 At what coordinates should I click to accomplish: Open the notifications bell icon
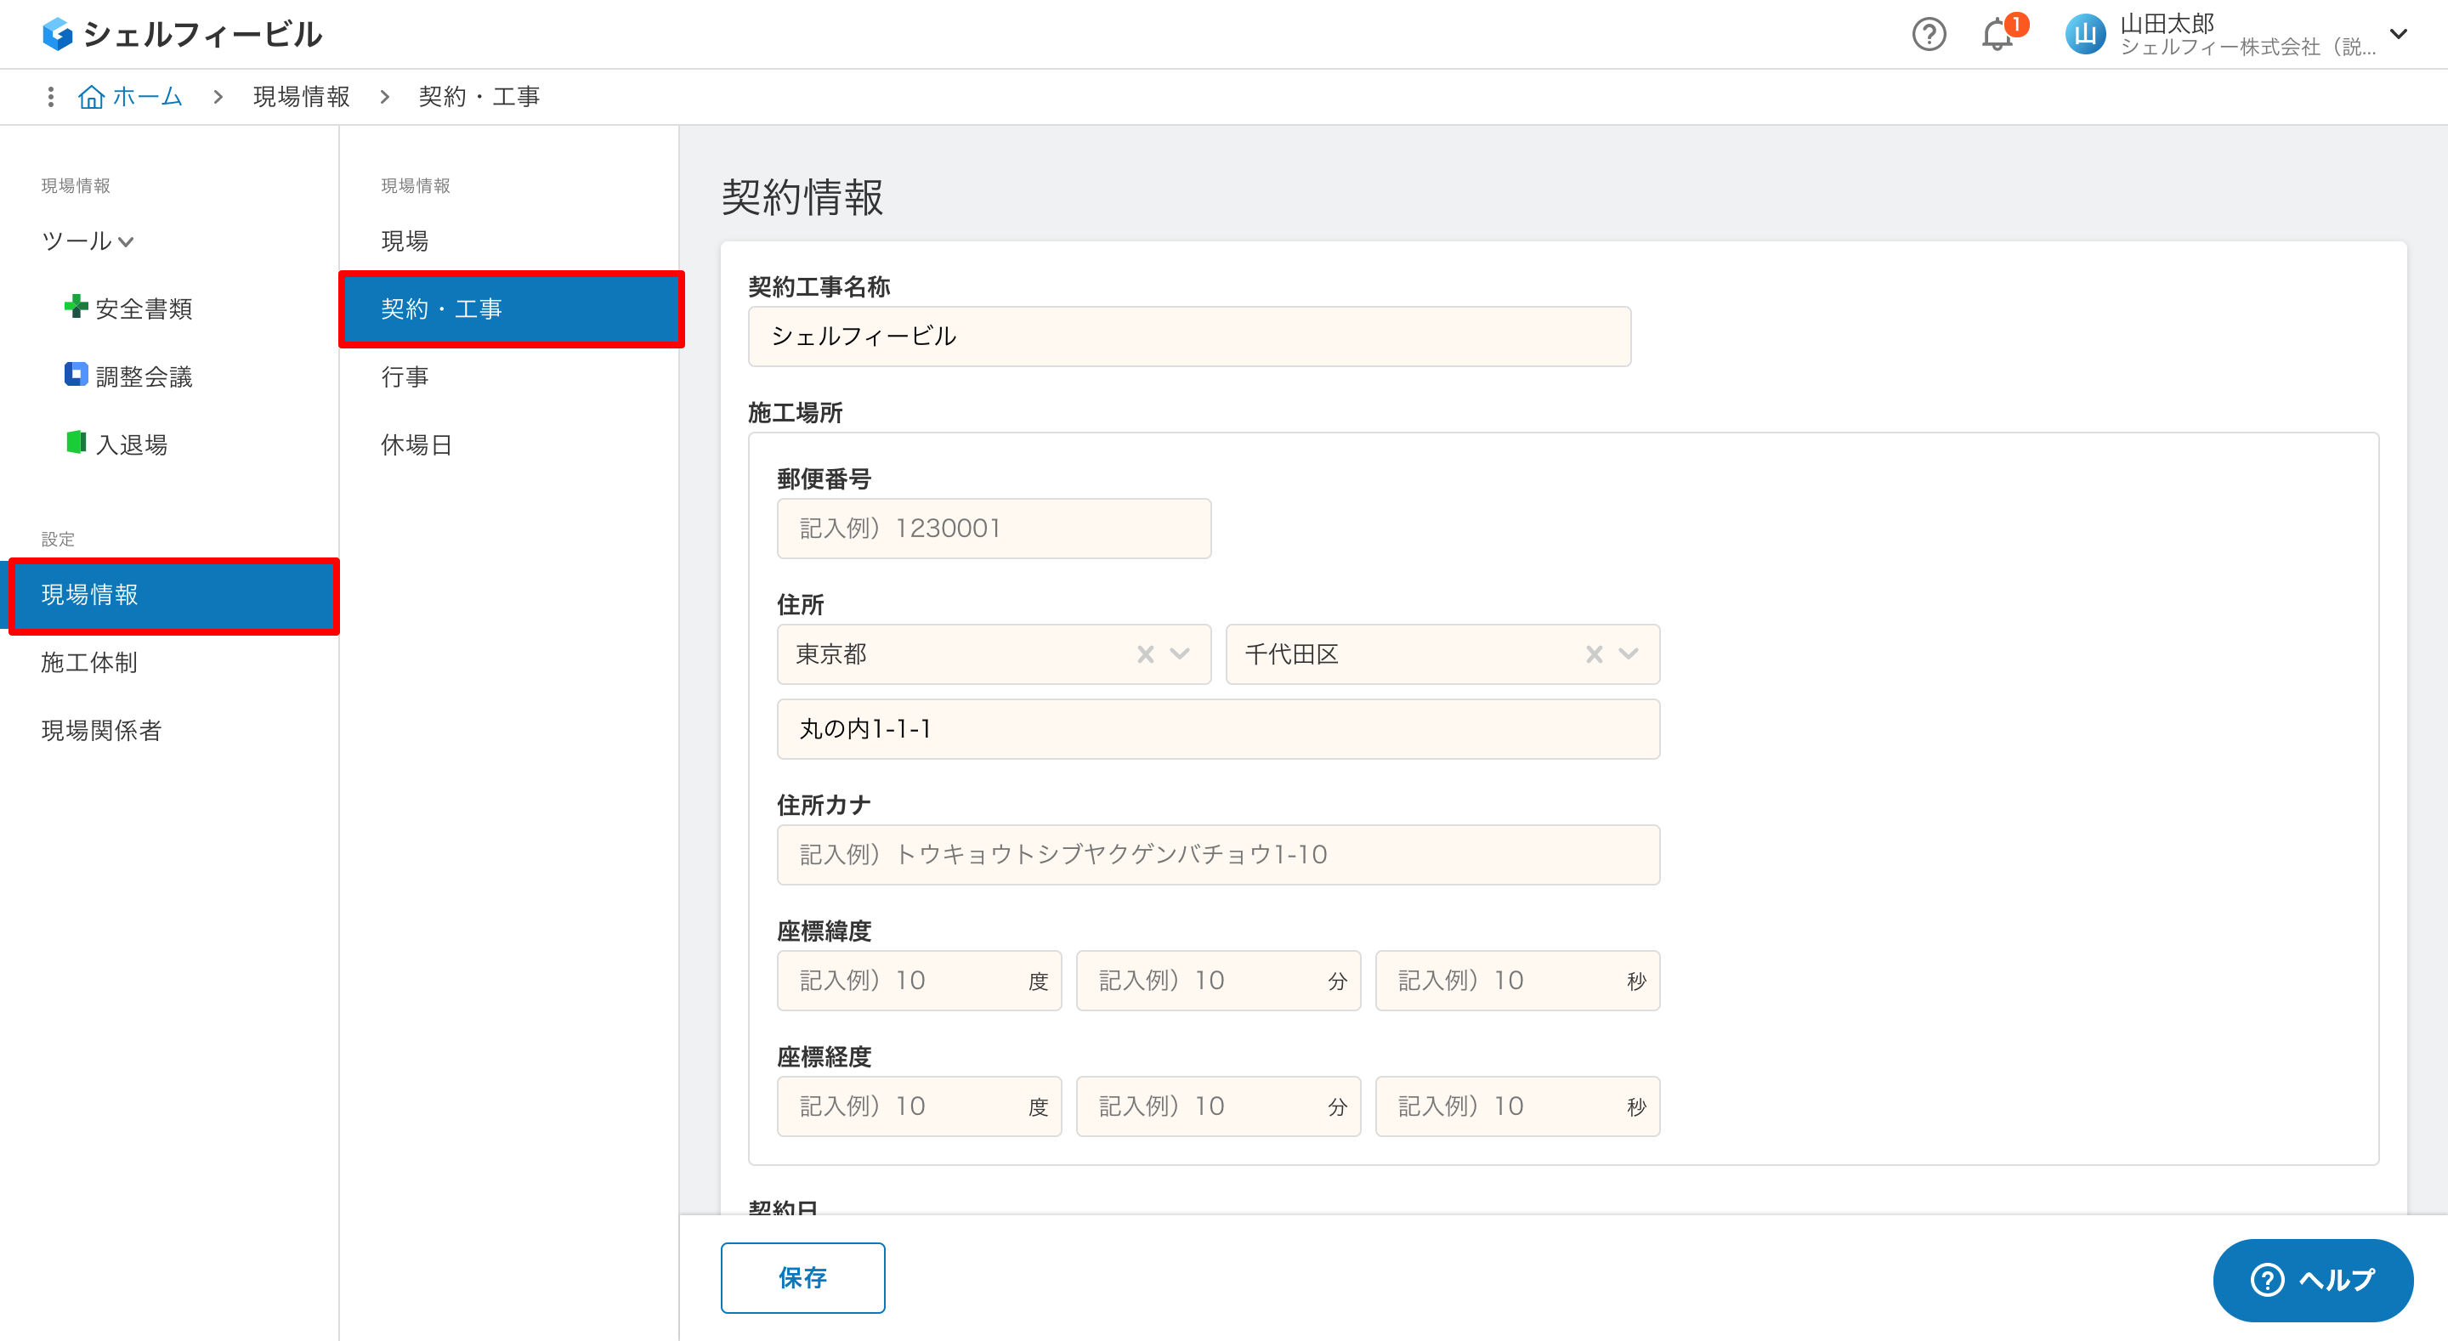point(1997,35)
